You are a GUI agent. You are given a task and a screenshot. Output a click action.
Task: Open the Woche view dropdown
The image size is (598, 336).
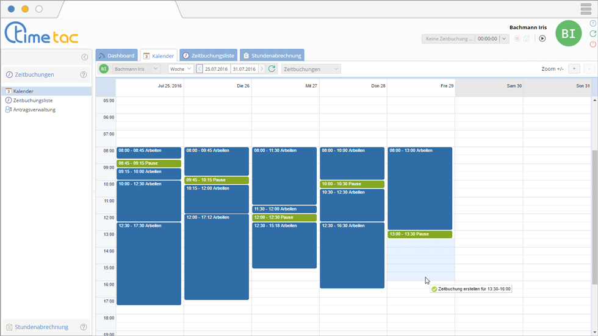pyautogui.click(x=181, y=69)
